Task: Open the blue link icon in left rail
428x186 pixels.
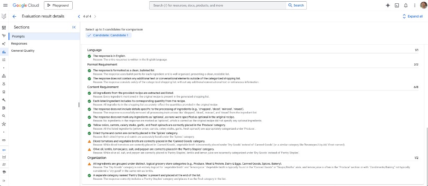Action: click(4, 150)
